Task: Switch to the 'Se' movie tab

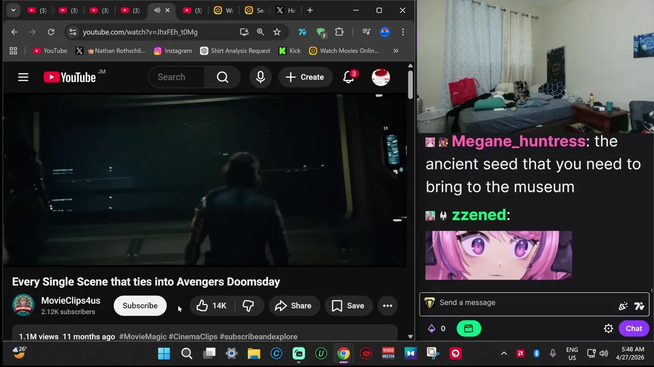Action: pos(254,10)
